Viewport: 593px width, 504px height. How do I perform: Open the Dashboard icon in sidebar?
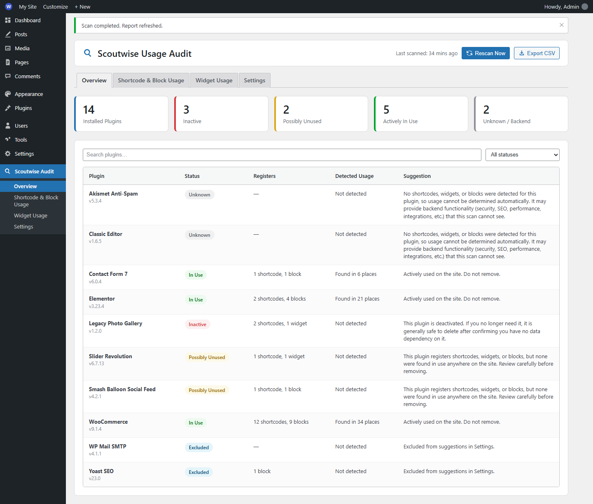coord(8,20)
